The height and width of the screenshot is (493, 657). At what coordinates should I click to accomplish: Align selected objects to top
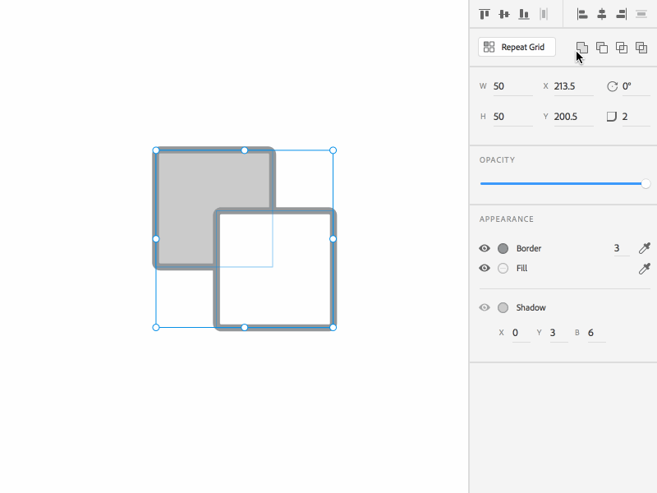pyautogui.click(x=485, y=14)
